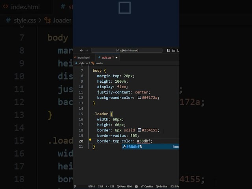Click line number 20 in the gutter
The height and width of the screenshot is (189, 252).
point(81,141)
